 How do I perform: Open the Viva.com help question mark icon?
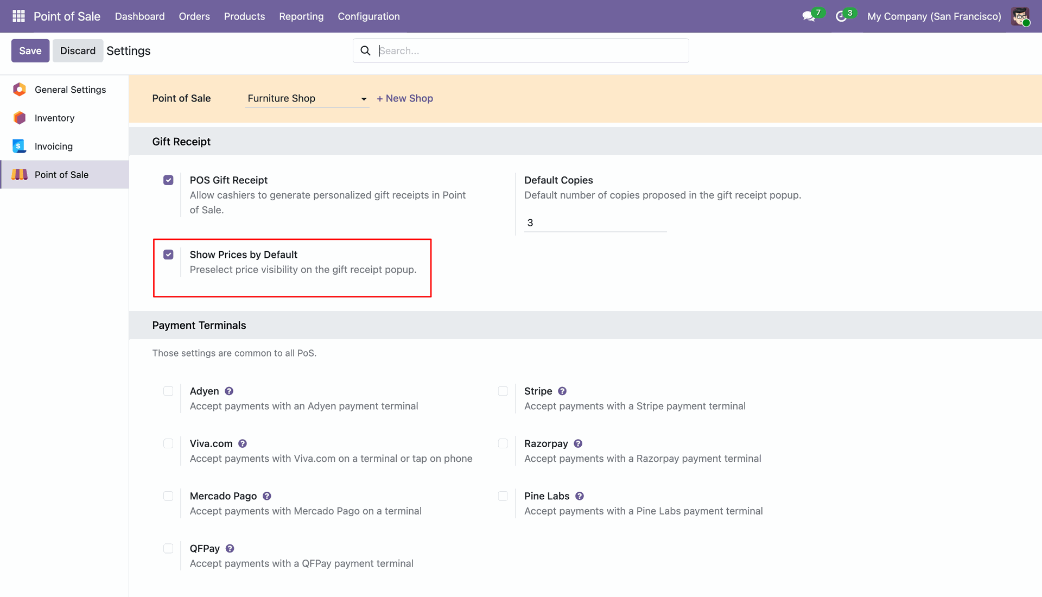(x=243, y=443)
